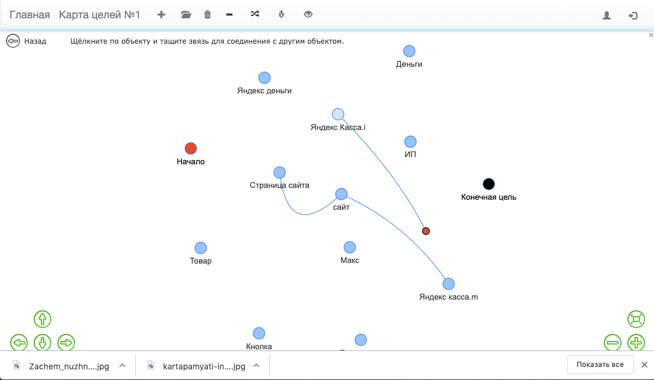The height and width of the screenshot is (380, 654).
Task: Select the Товар node
Action: click(x=201, y=248)
